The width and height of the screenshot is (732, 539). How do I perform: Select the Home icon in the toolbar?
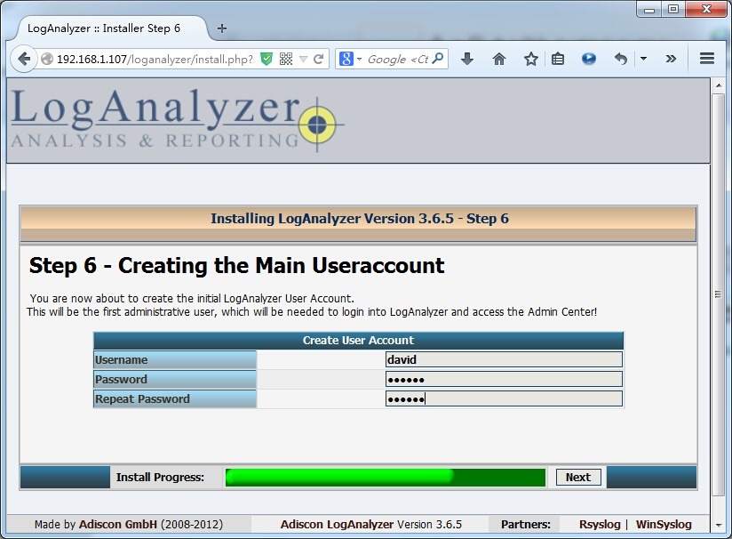[x=498, y=58]
